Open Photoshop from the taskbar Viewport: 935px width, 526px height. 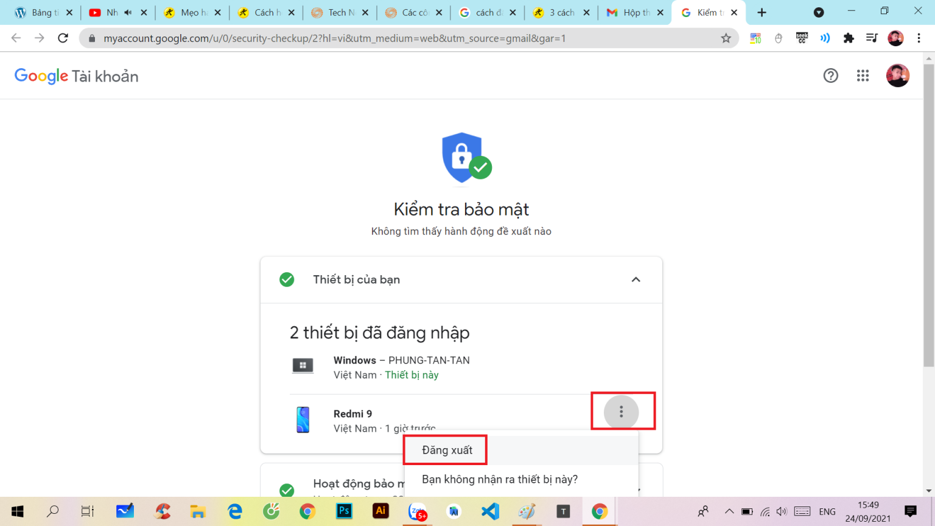tap(344, 511)
